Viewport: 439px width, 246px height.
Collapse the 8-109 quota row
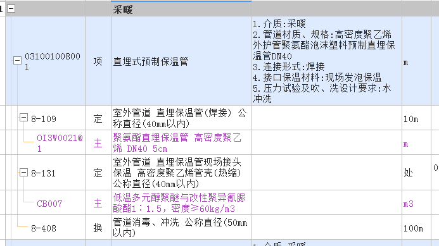24,118
